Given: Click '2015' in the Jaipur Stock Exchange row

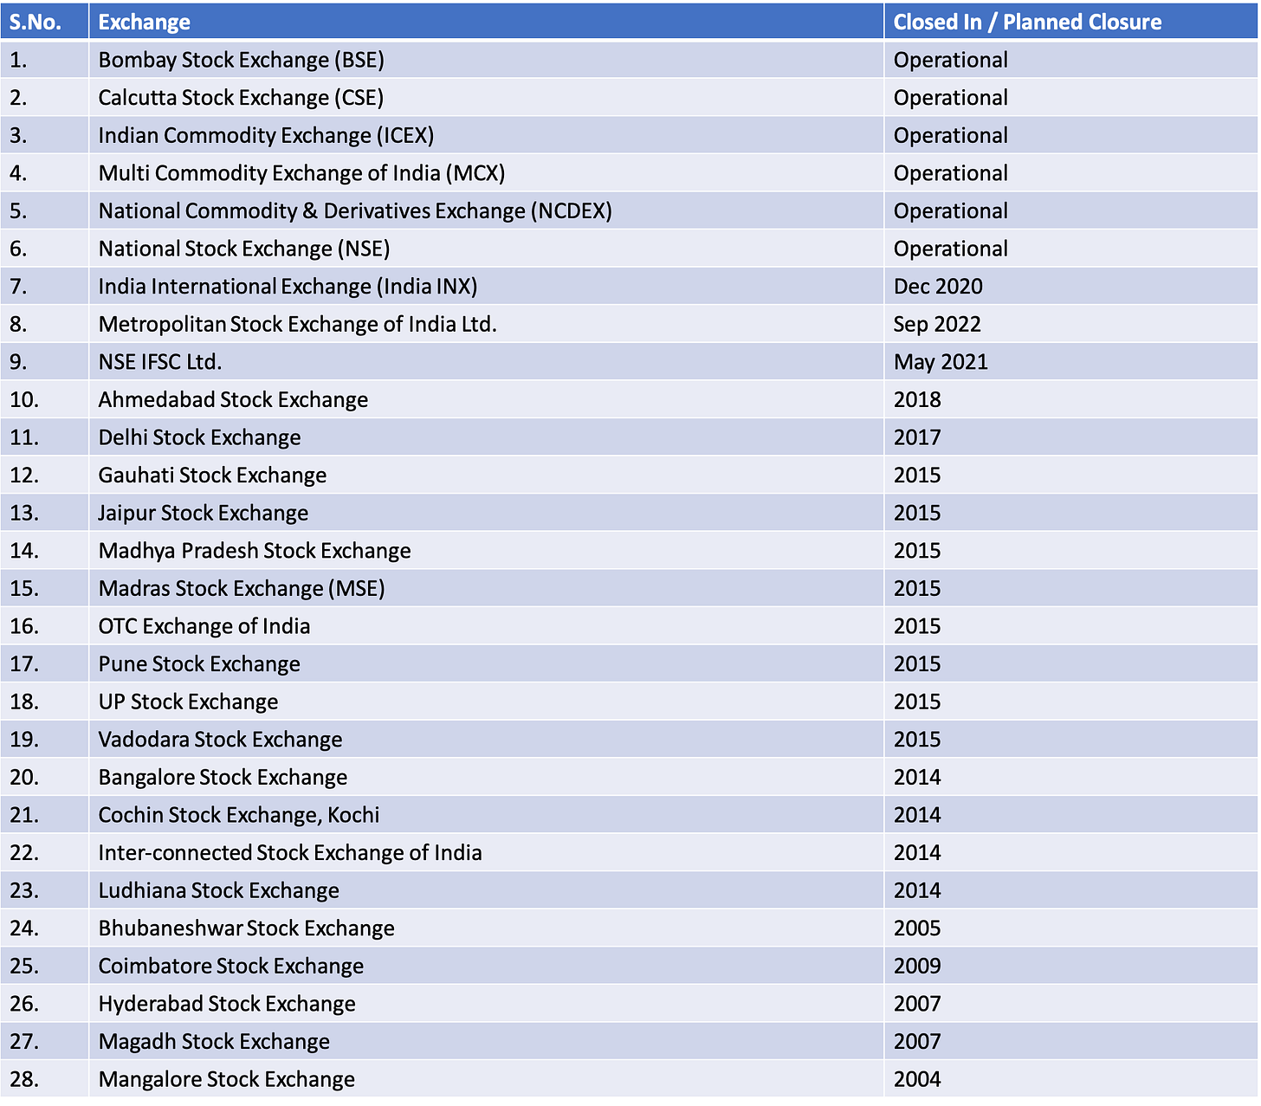Looking at the screenshot, I should (917, 513).
